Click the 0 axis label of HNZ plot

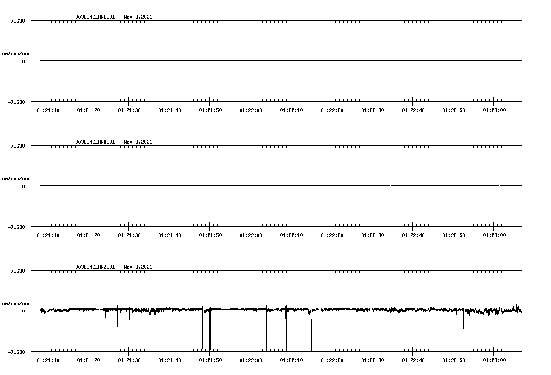[x=24, y=311]
